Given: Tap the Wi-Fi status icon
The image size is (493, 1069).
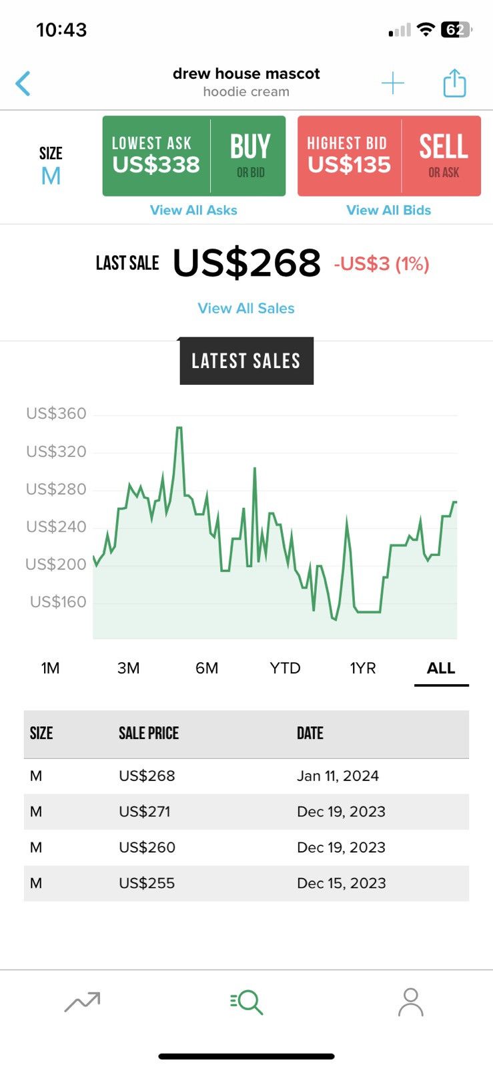Looking at the screenshot, I should click(x=426, y=29).
